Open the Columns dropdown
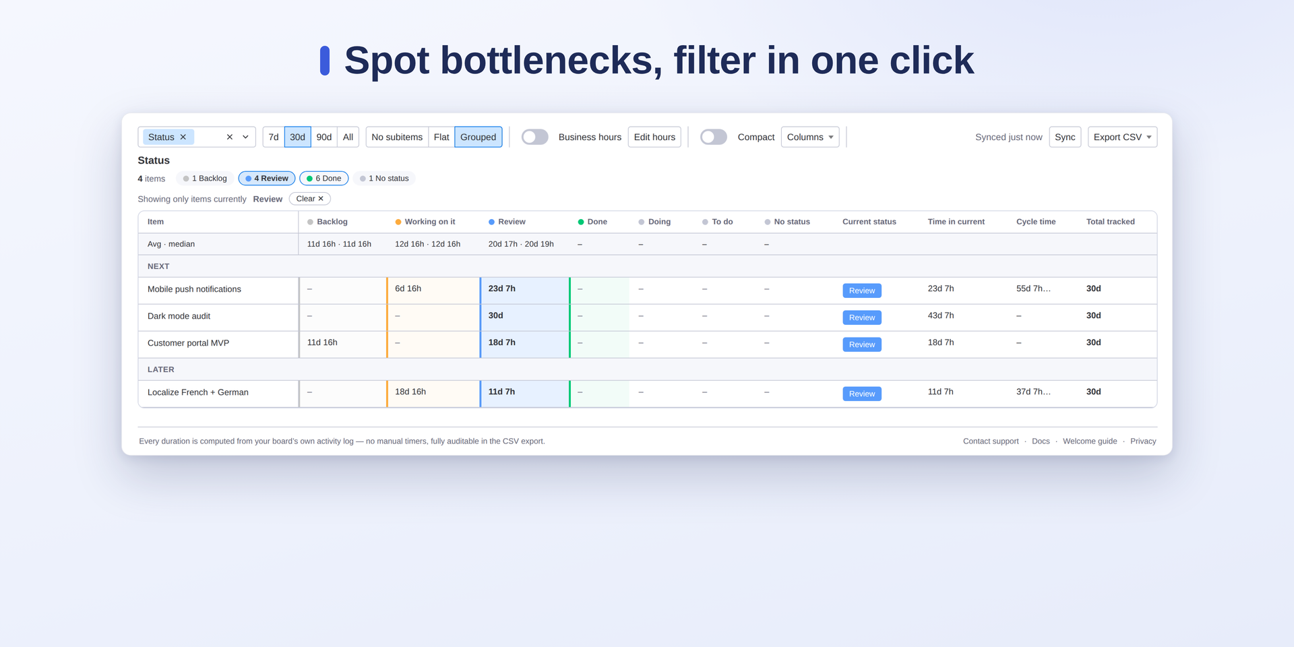This screenshot has height=647, width=1294. pyautogui.click(x=810, y=137)
